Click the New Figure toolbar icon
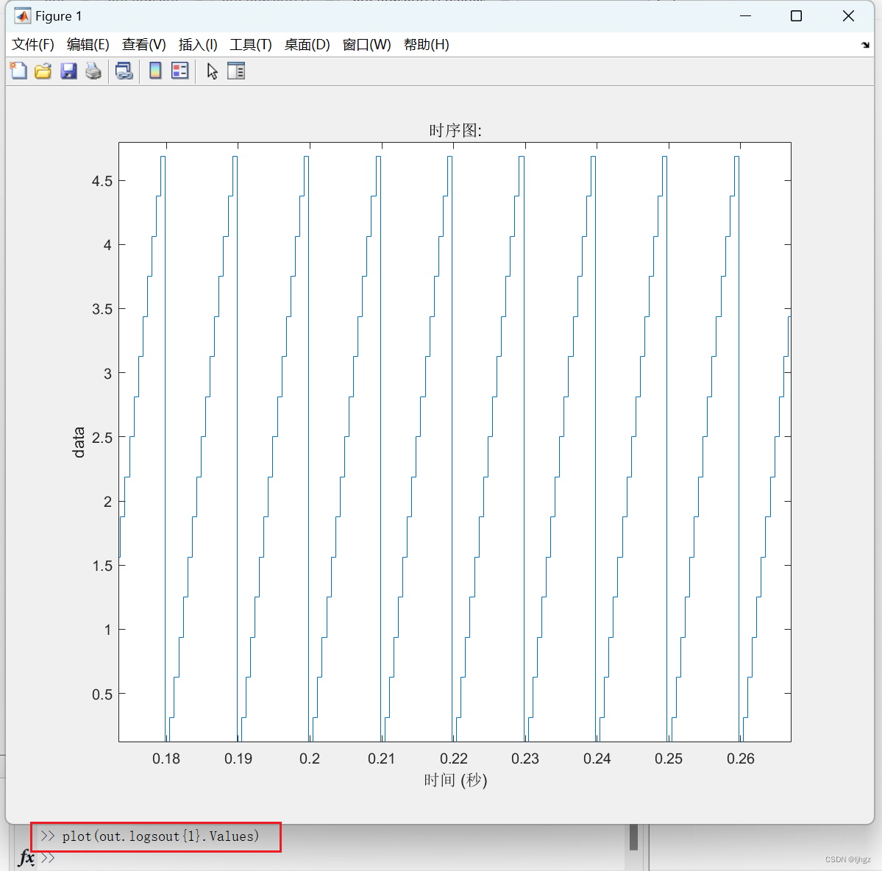 18,71
